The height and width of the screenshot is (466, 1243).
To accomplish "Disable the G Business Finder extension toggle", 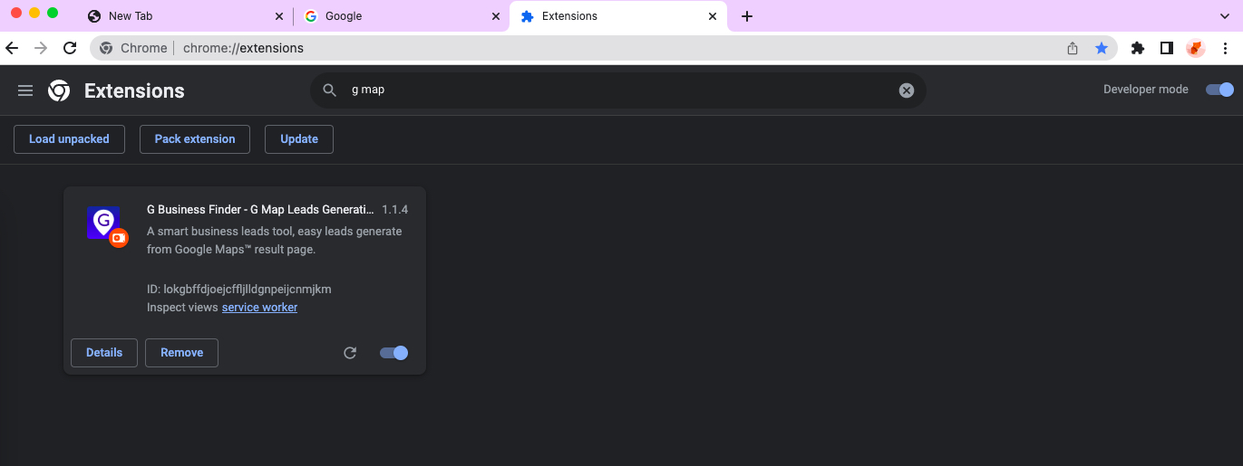I will click(394, 353).
